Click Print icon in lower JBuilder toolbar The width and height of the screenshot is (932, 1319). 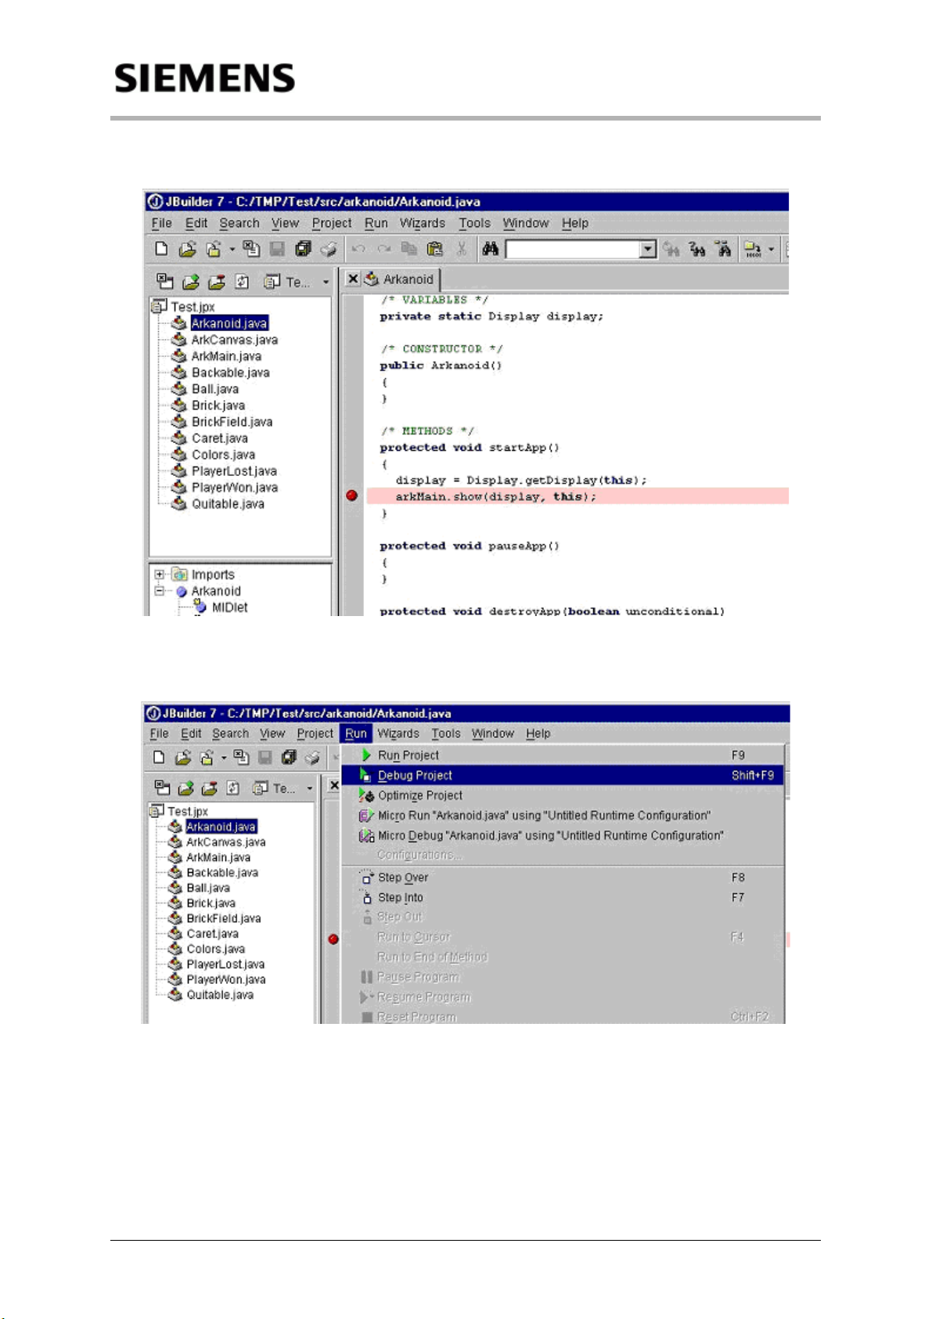312,757
